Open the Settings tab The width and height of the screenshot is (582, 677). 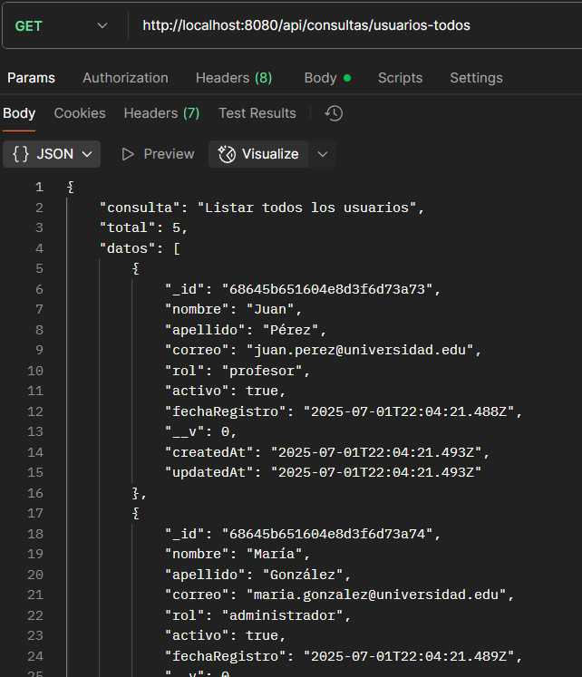click(476, 78)
